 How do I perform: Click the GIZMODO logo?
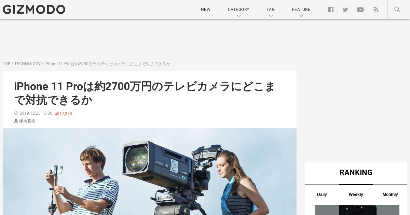34,10
